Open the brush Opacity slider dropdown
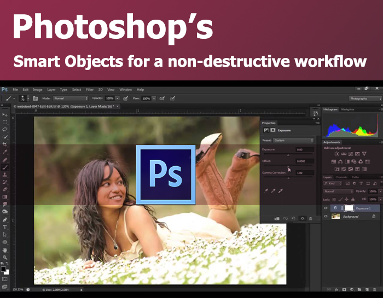 pos(118,98)
